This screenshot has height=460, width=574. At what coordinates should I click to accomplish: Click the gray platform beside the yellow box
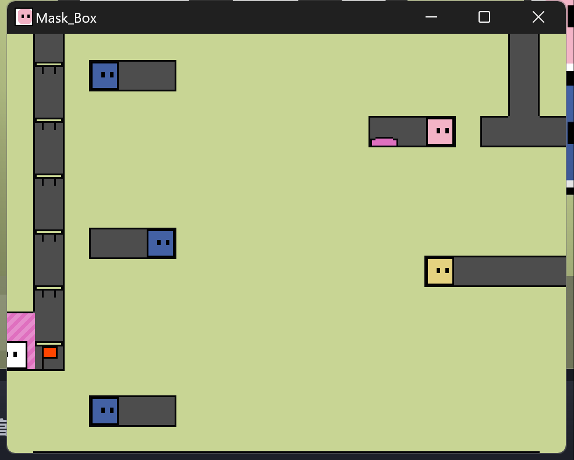click(509, 271)
